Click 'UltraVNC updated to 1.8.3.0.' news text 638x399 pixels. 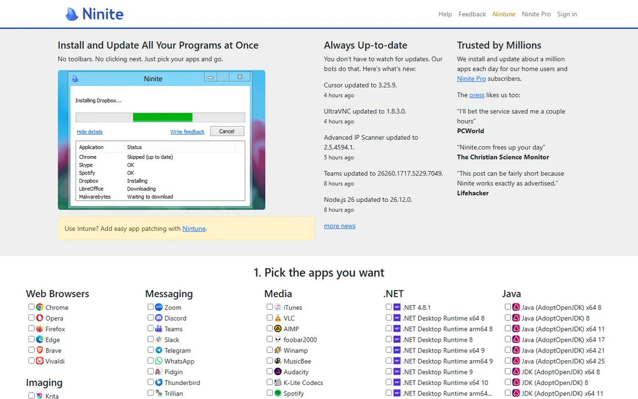pyautogui.click(x=365, y=111)
